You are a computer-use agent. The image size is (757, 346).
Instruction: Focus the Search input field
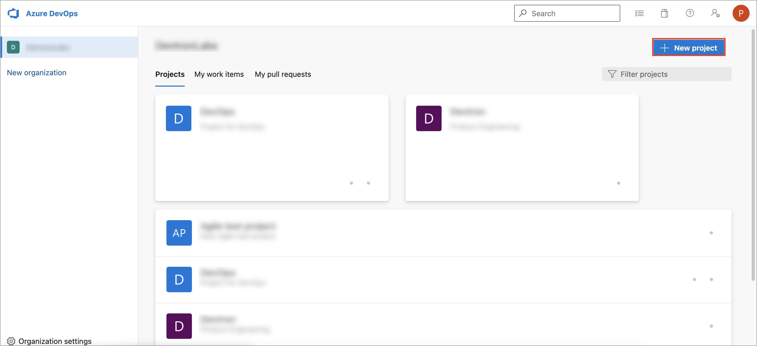(567, 14)
